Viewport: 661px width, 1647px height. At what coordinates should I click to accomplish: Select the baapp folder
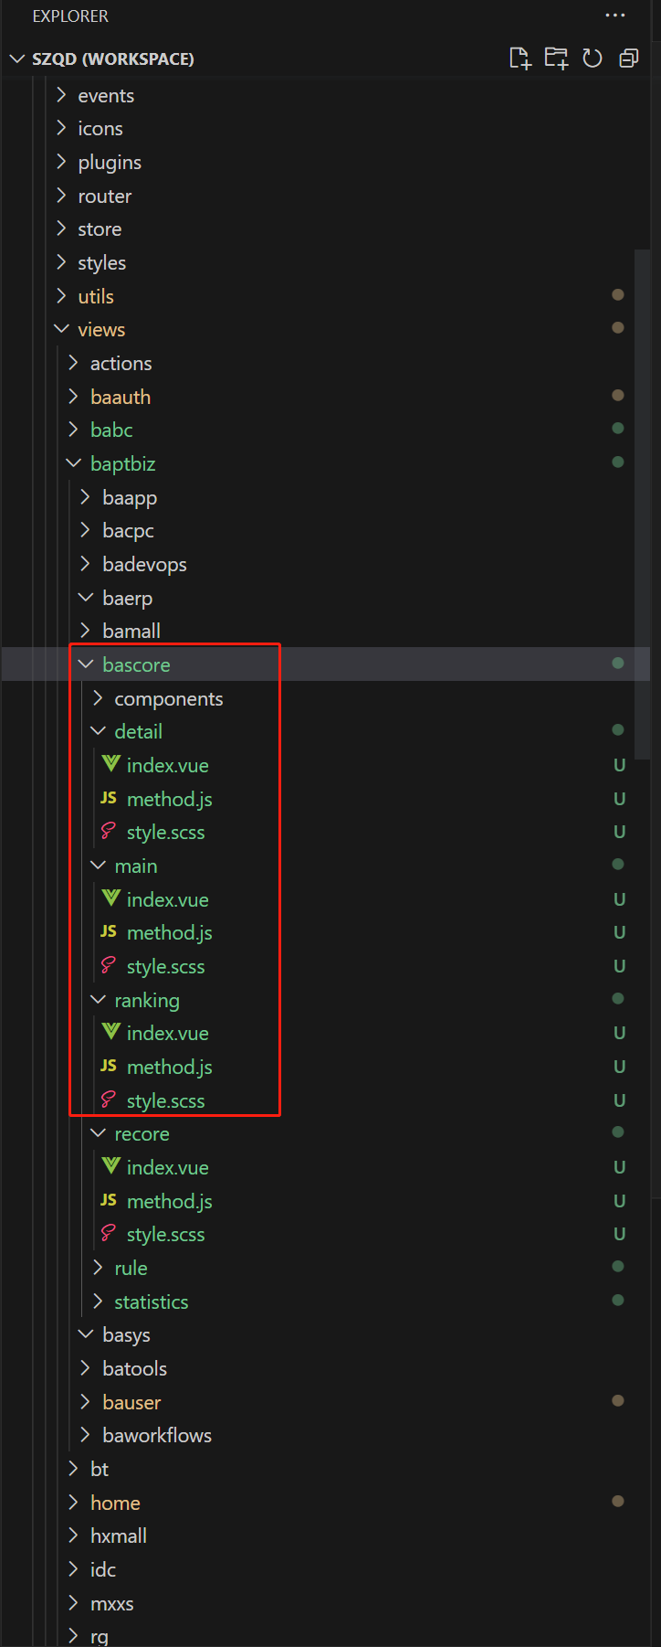(130, 498)
